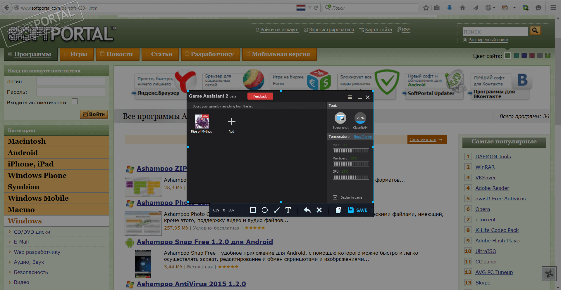Screen dimensions: 561x290
Task: Open the Разработчику tab
Action: [210, 54]
